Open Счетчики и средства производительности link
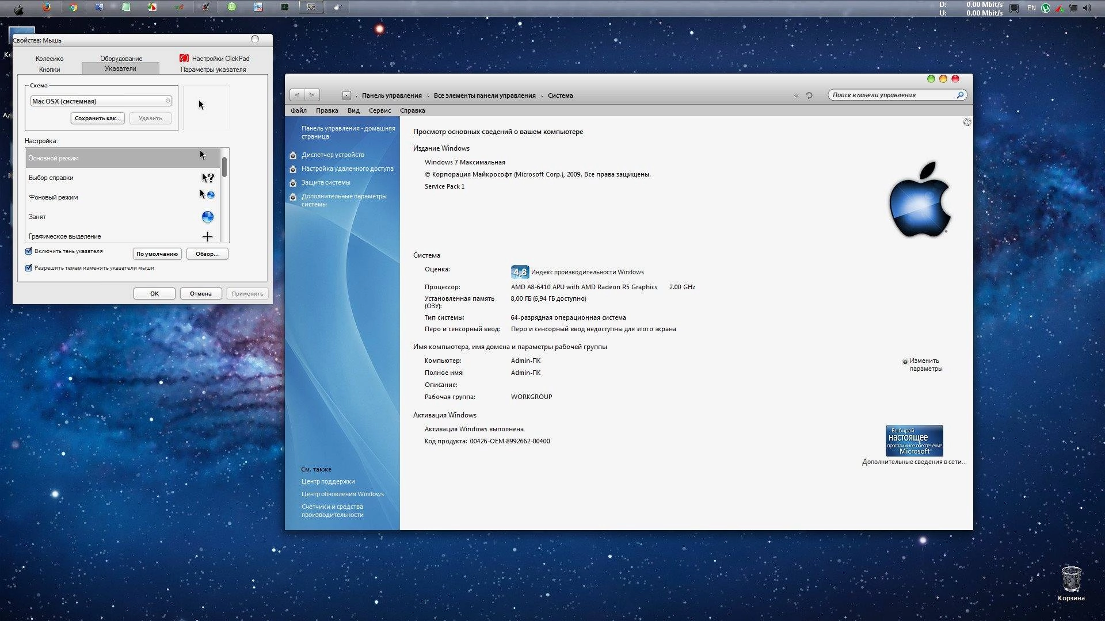This screenshot has width=1105, height=621. 332,511
